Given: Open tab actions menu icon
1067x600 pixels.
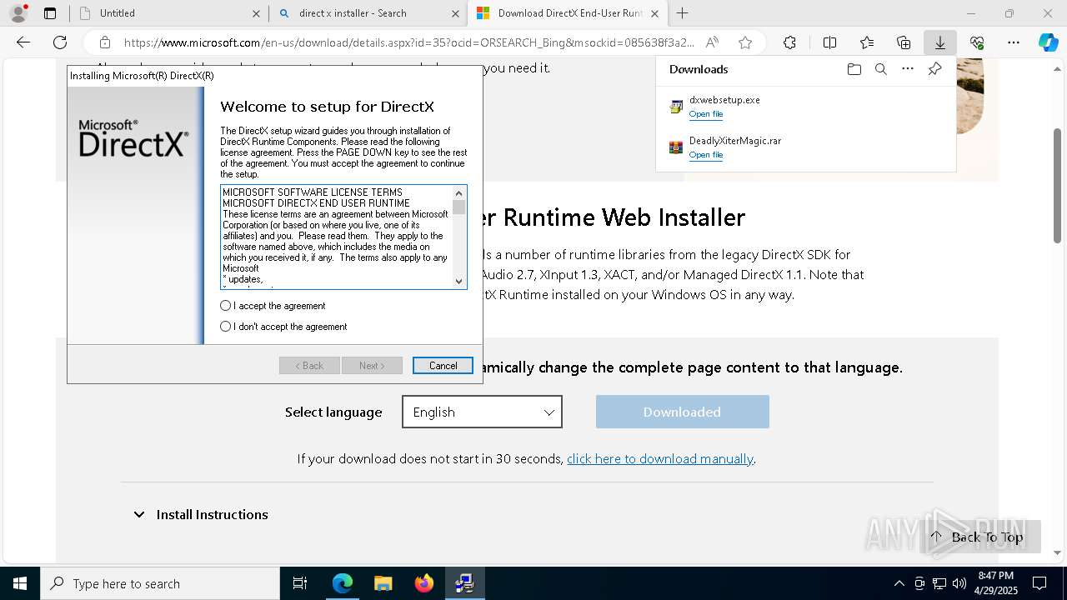Looking at the screenshot, I should coord(50,13).
